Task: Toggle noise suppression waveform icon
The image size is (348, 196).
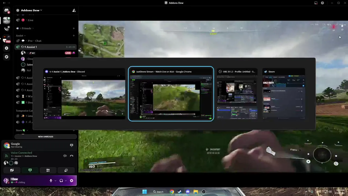Action: pyautogui.click(x=65, y=156)
